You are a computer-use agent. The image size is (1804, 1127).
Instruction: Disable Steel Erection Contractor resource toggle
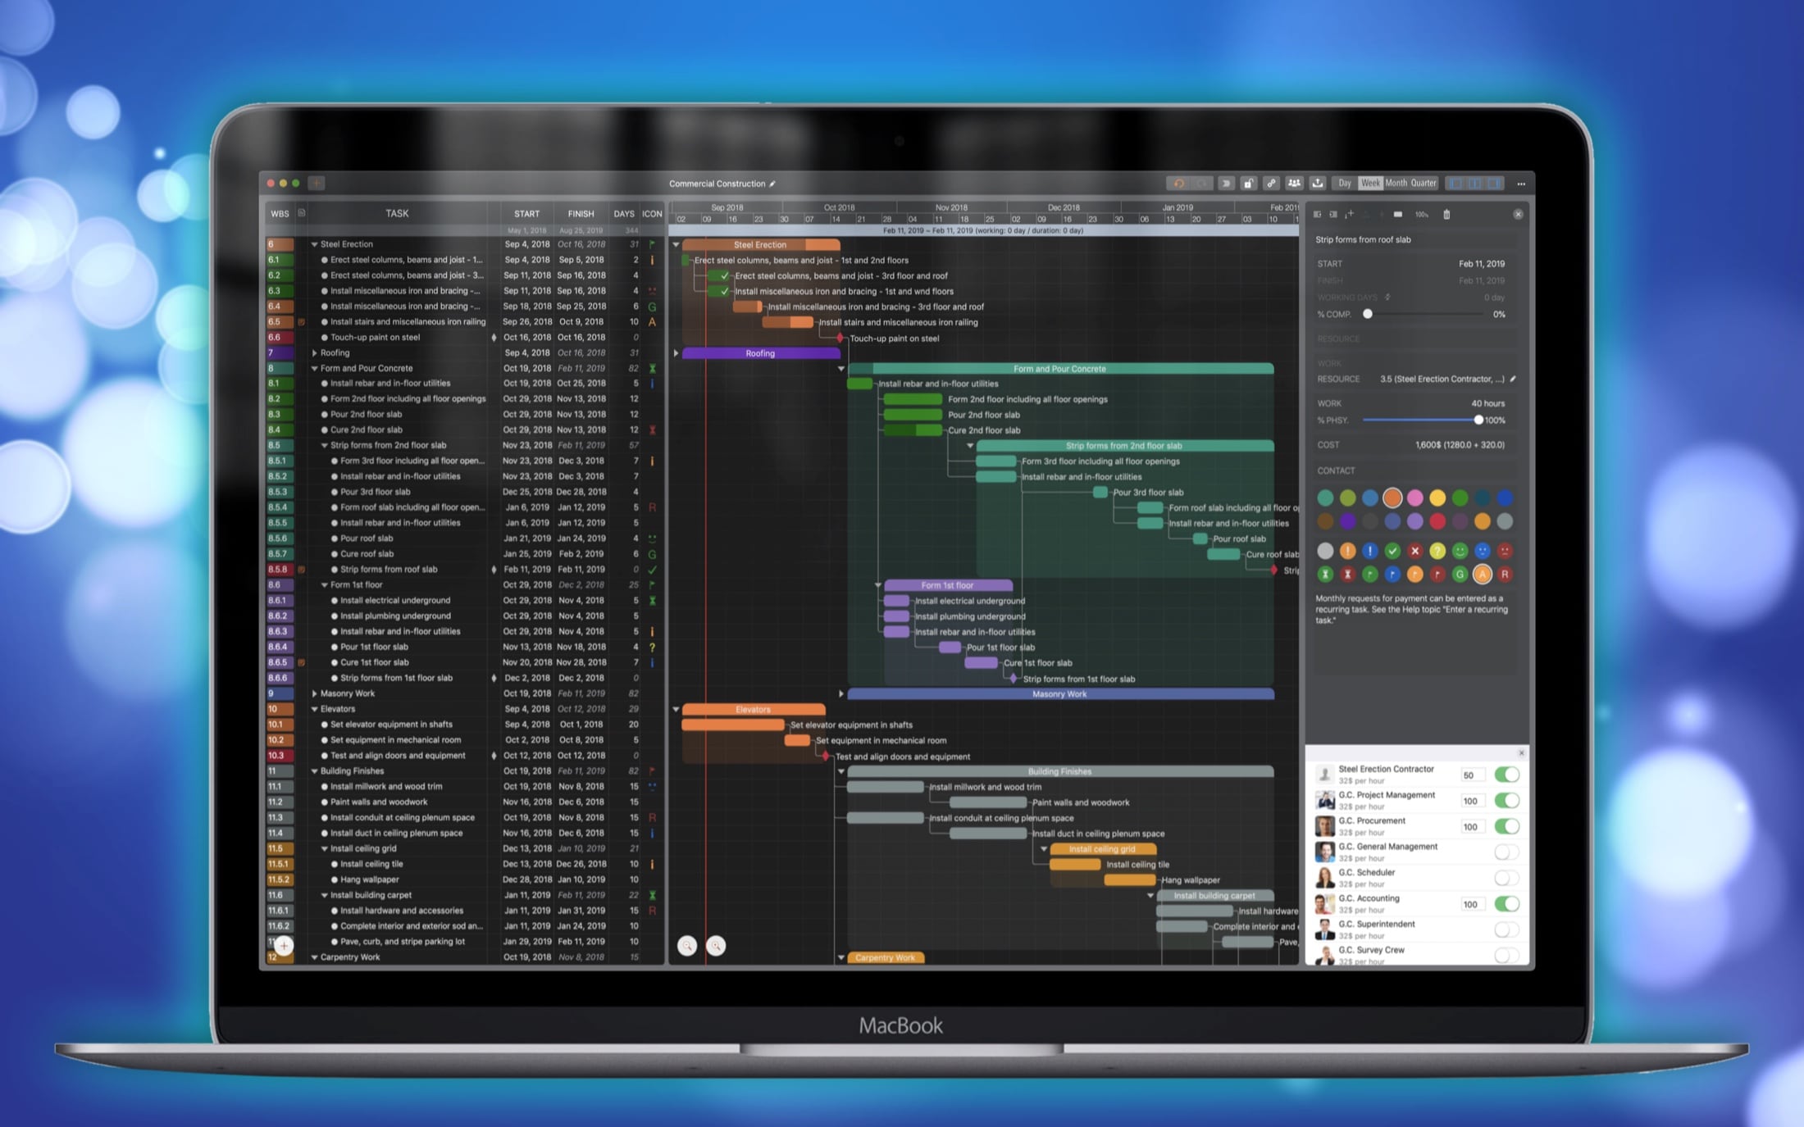(x=1506, y=775)
